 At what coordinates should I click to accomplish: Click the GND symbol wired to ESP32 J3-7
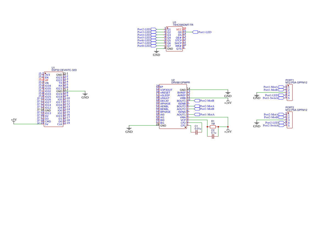tap(85, 96)
